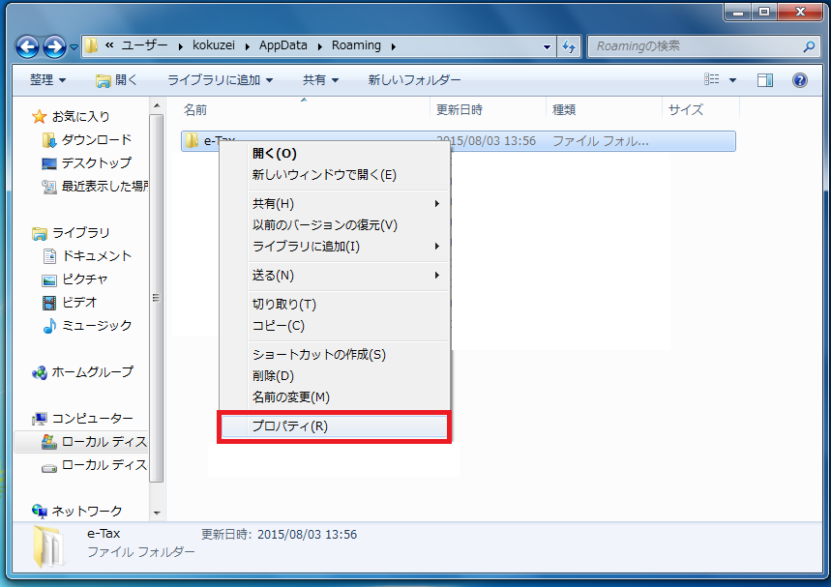
Task: Toggle the preview pane icon
Action: tap(765, 80)
